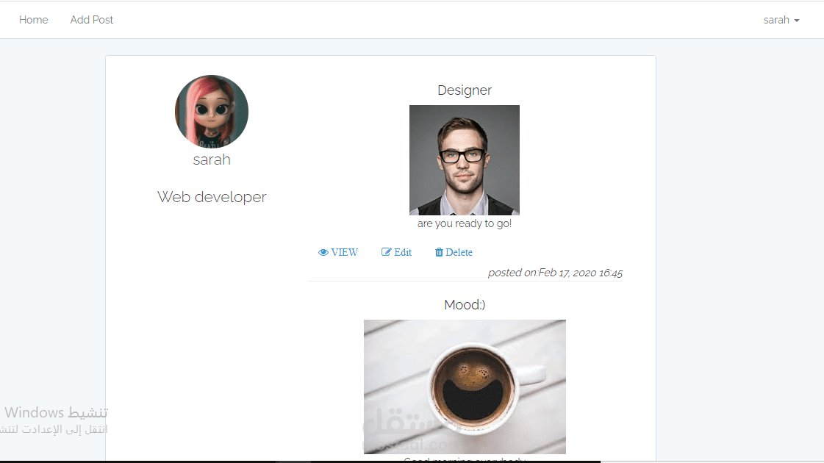Click the Windows activation watermark text
This screenshot has width=824, height=463.
pyautogui.click(x=54, y=420)
